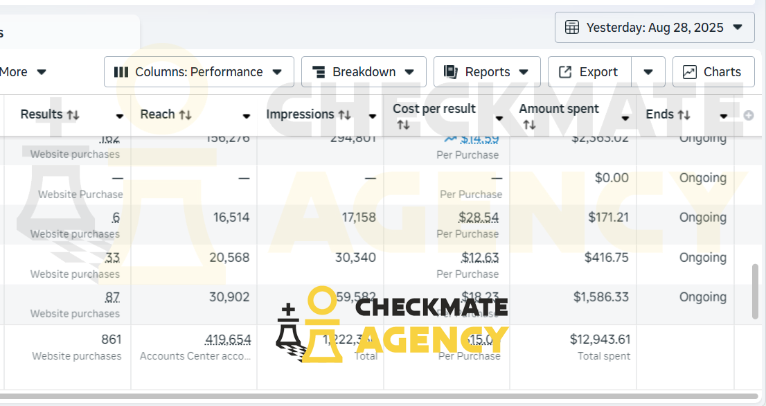Screen dimensions: 766x406
Task: Sort by Amount spent column
Action: click(x=529, y=125)
